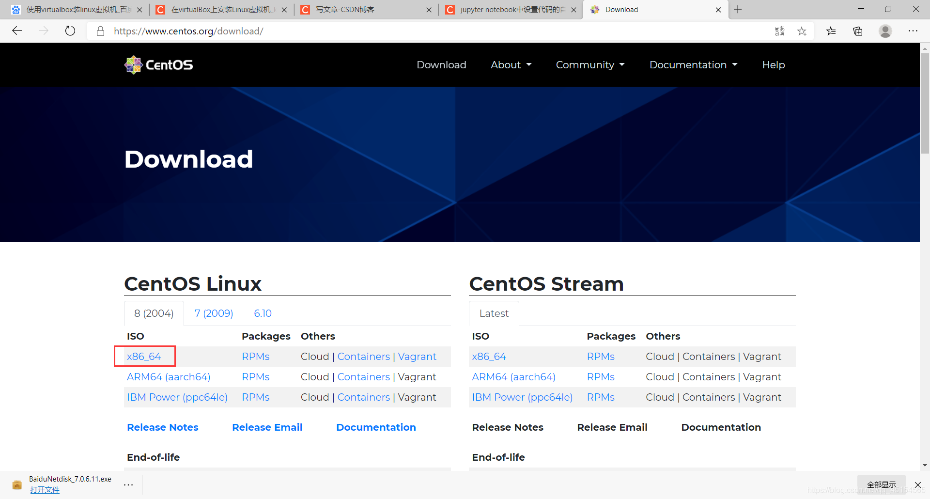The width and height of the screenshot is (930, 499).
Task: Add page to favorites with star icon
Action: click(x=802, y=31)
